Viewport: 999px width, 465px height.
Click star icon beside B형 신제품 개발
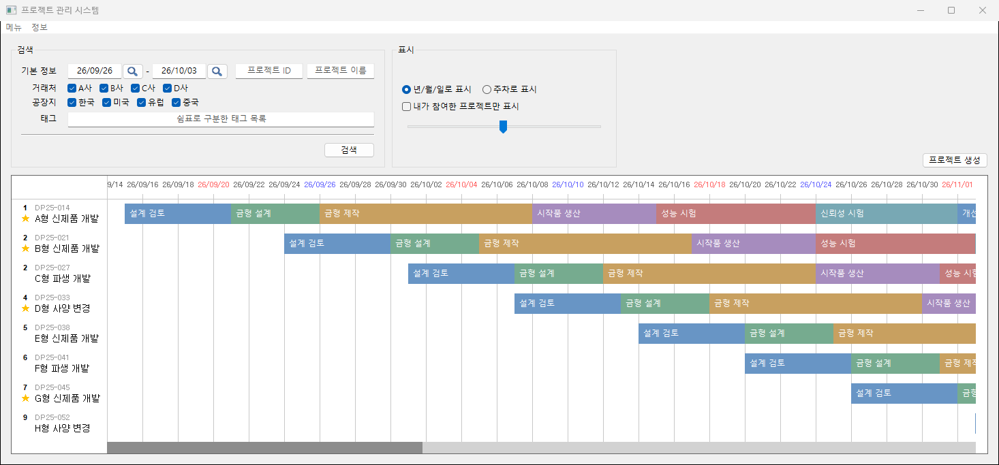coord(25,248)
